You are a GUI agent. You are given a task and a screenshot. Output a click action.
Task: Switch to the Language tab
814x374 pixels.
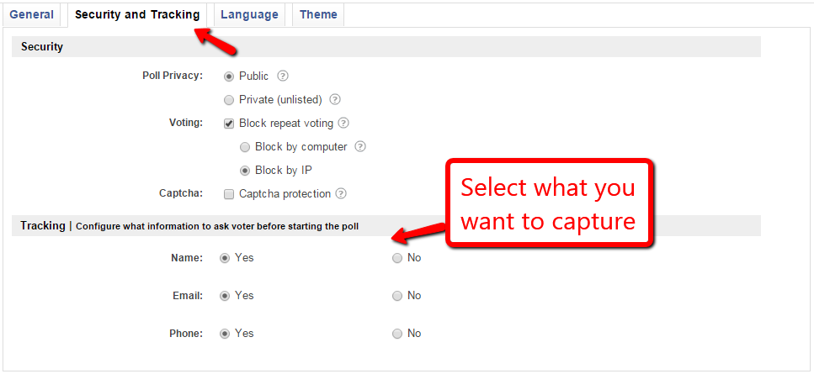coord(249,14)
